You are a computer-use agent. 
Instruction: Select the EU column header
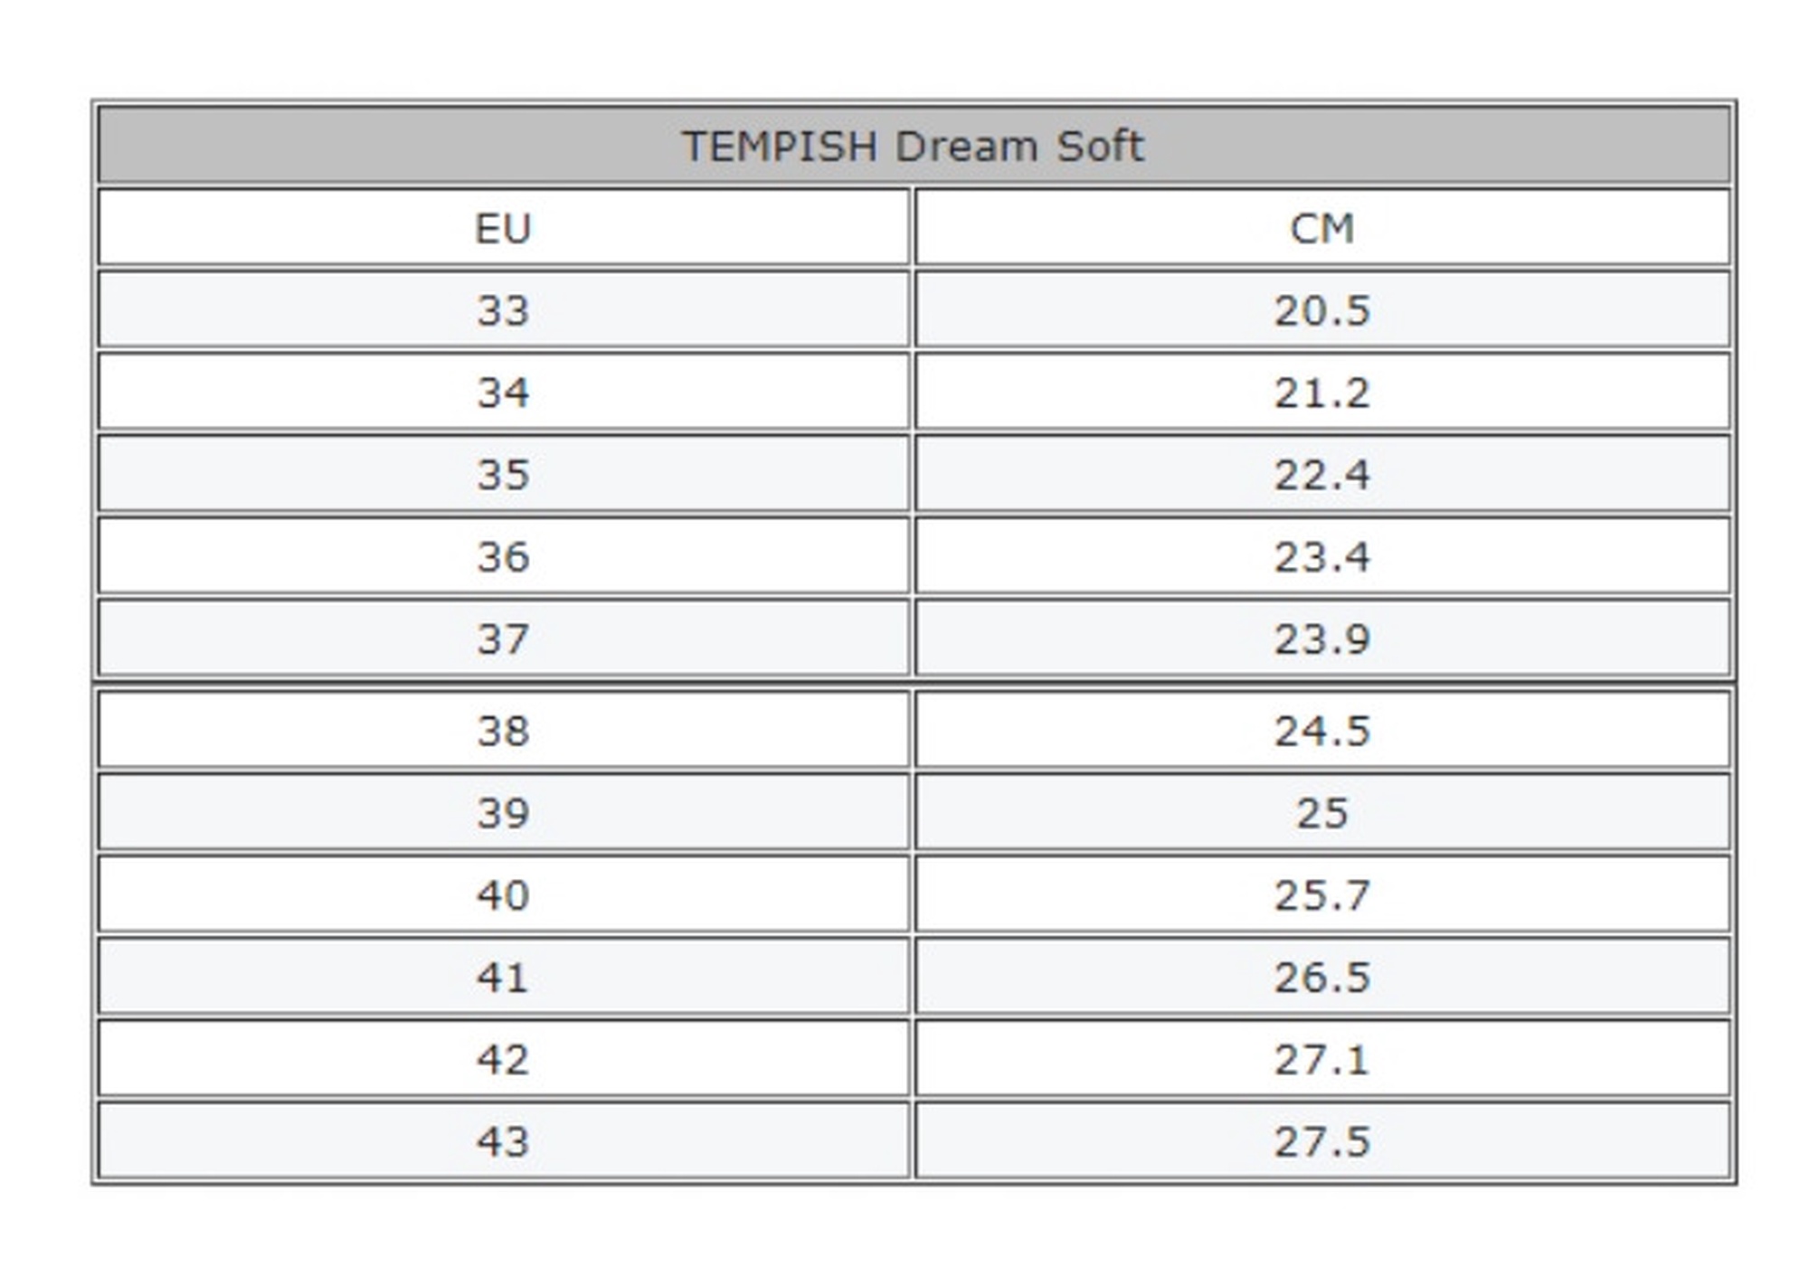503,228
